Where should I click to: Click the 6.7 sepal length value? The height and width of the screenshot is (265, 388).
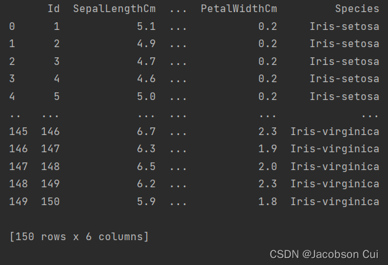[x=146, y=132]
